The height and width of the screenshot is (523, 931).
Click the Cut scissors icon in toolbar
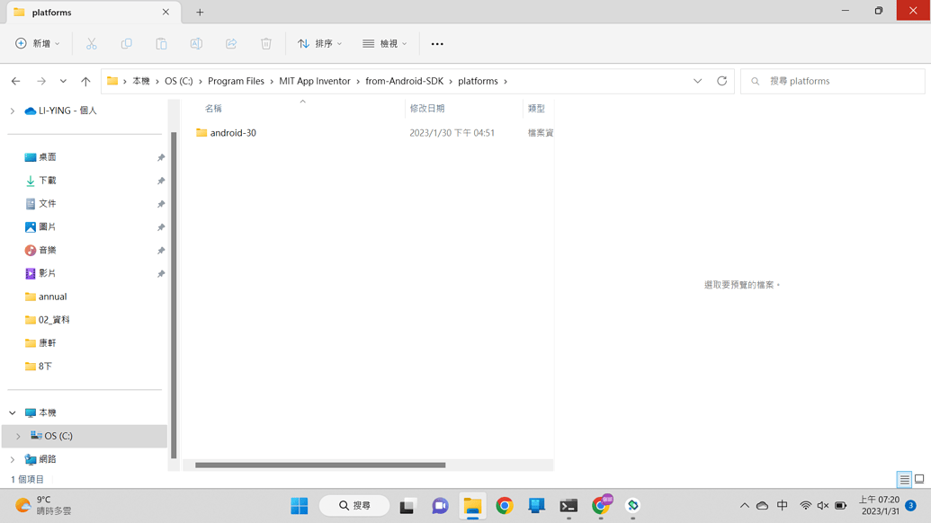click(x=91, y=43)
